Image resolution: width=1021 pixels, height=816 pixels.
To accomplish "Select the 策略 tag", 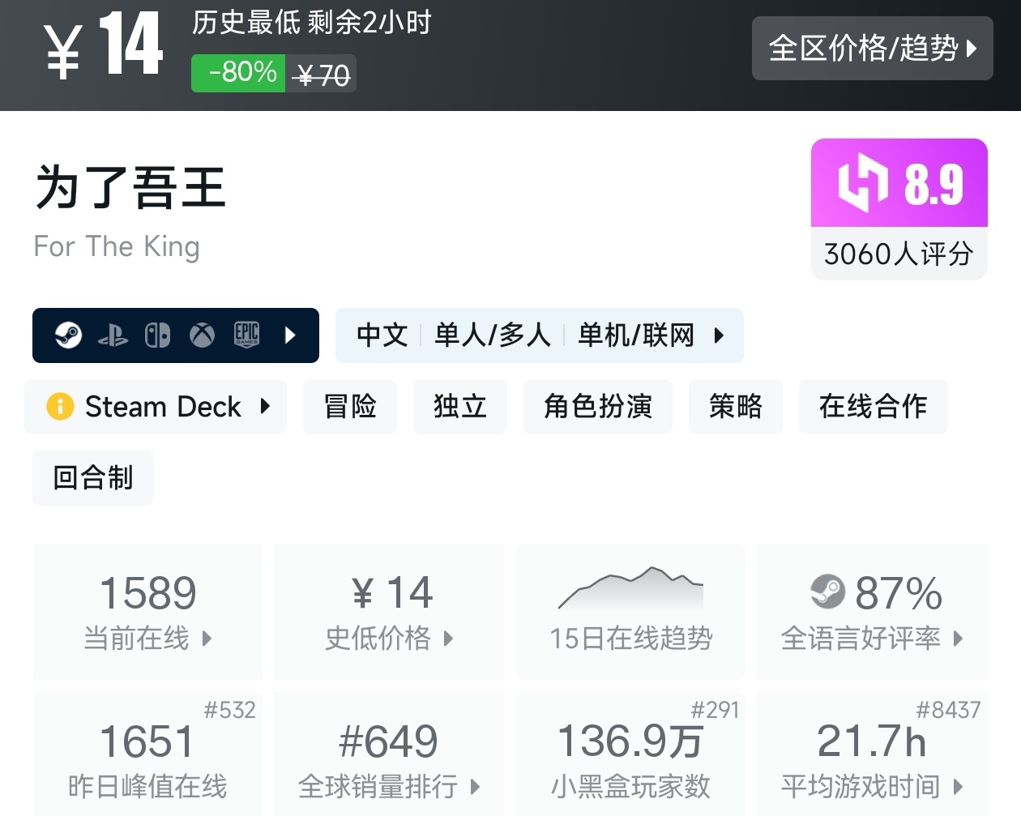I will click(x=736, y=407).
